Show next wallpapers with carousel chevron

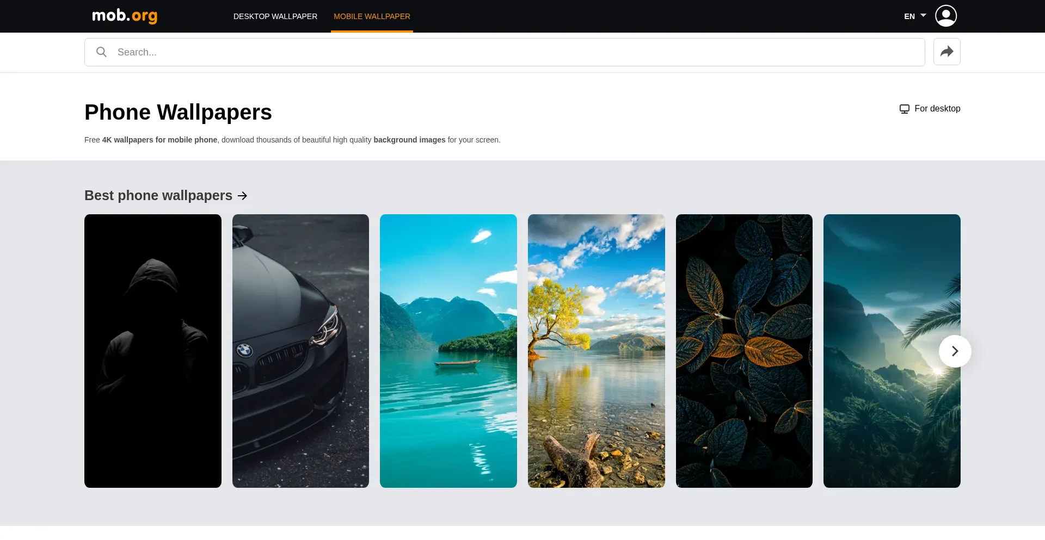[x=955, y=351]
